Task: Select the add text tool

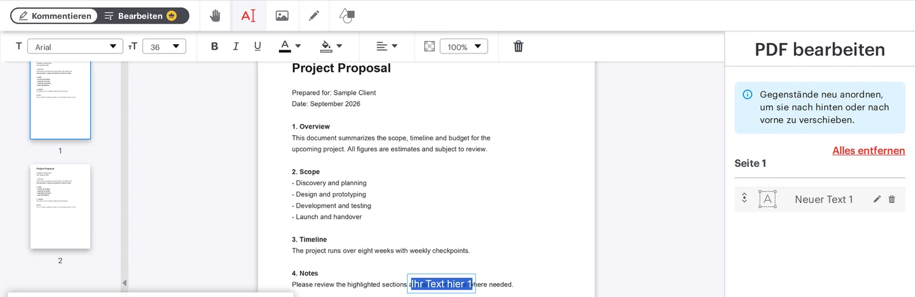Action: point(248,16)
